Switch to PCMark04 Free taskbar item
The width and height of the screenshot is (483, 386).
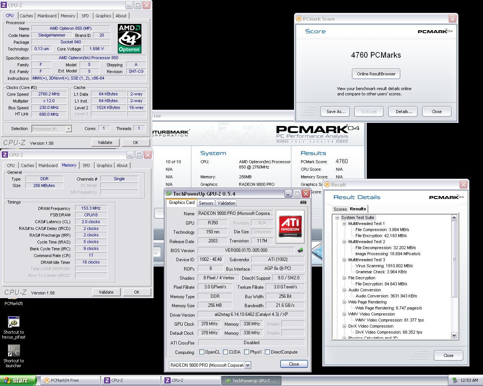coord(70,380)
